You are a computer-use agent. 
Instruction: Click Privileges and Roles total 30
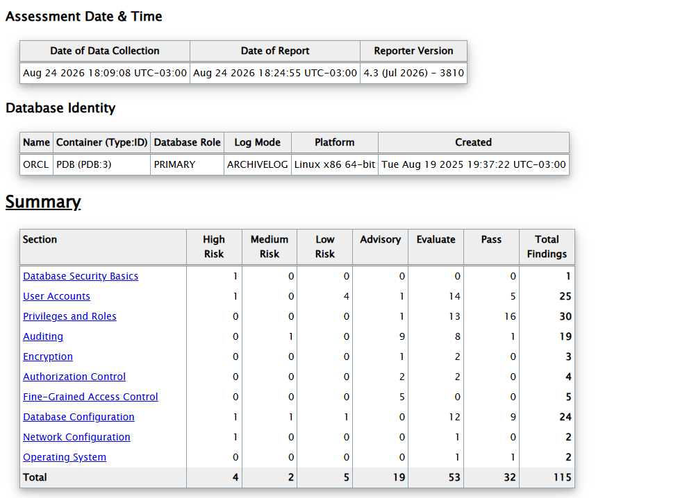(x=565, y=316)
